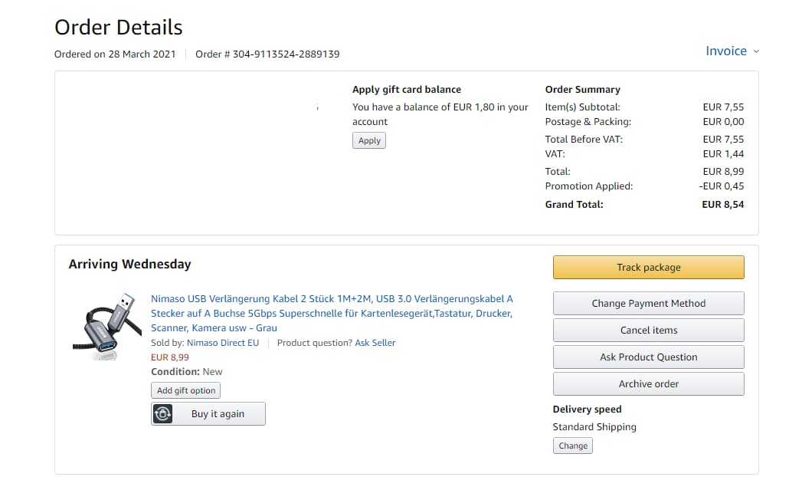The width and height of the screenshot is (789, 477).
Task: Click the Grand Total amount EUR 8,54
Action: [722, 205]
